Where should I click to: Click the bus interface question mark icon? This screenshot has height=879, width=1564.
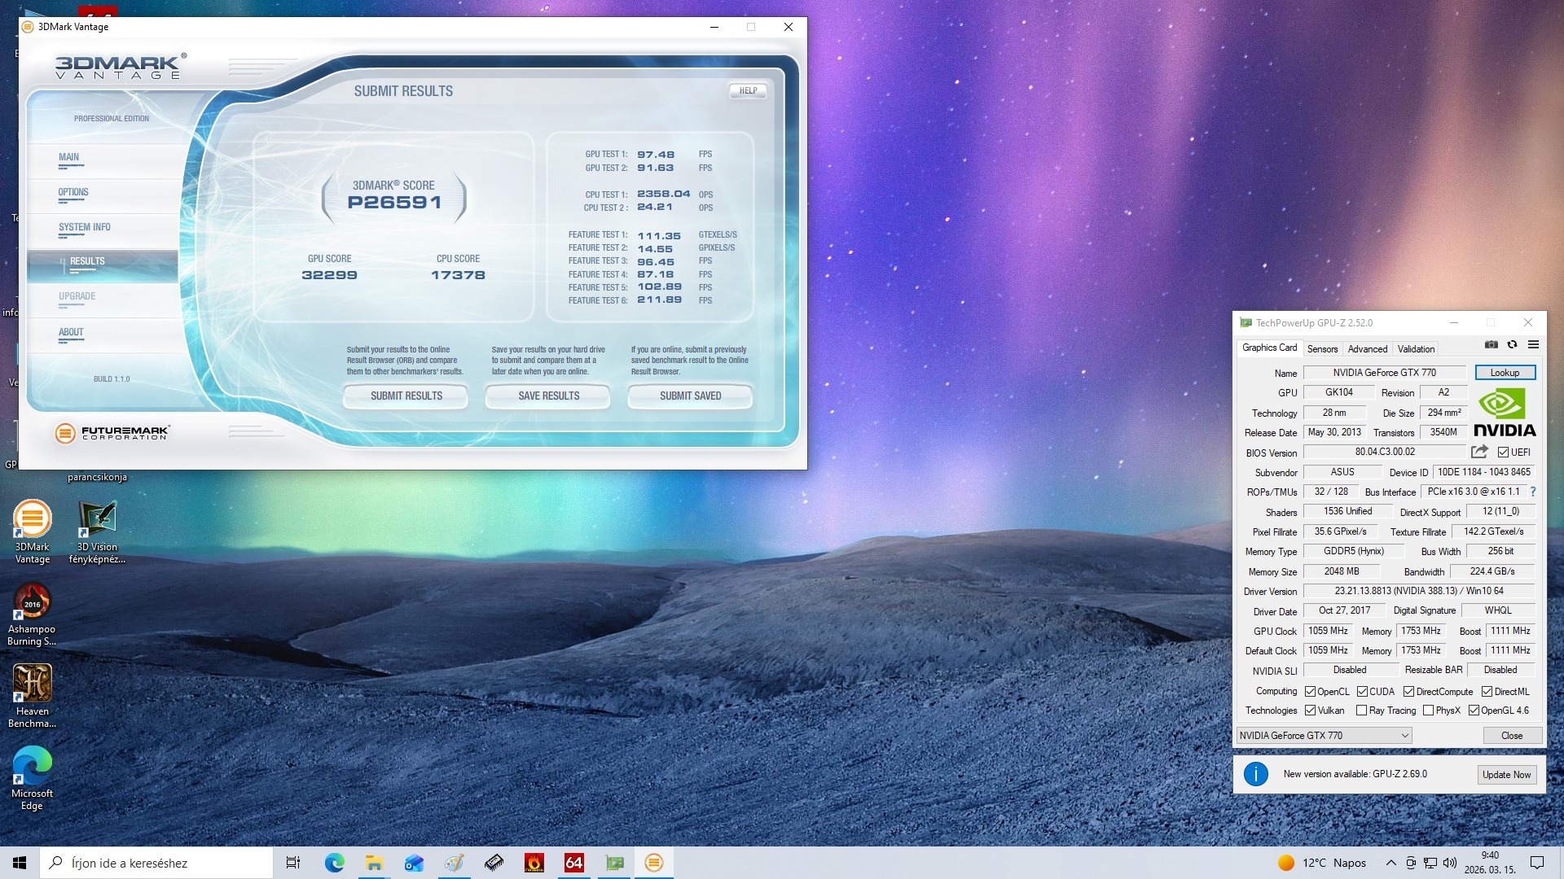[x=1533, y=492]
